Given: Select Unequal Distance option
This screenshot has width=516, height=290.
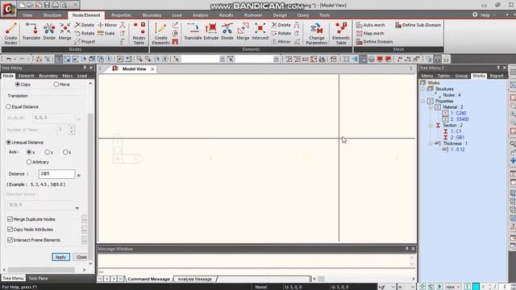Looking at the screenshot, I should point(9,143).
